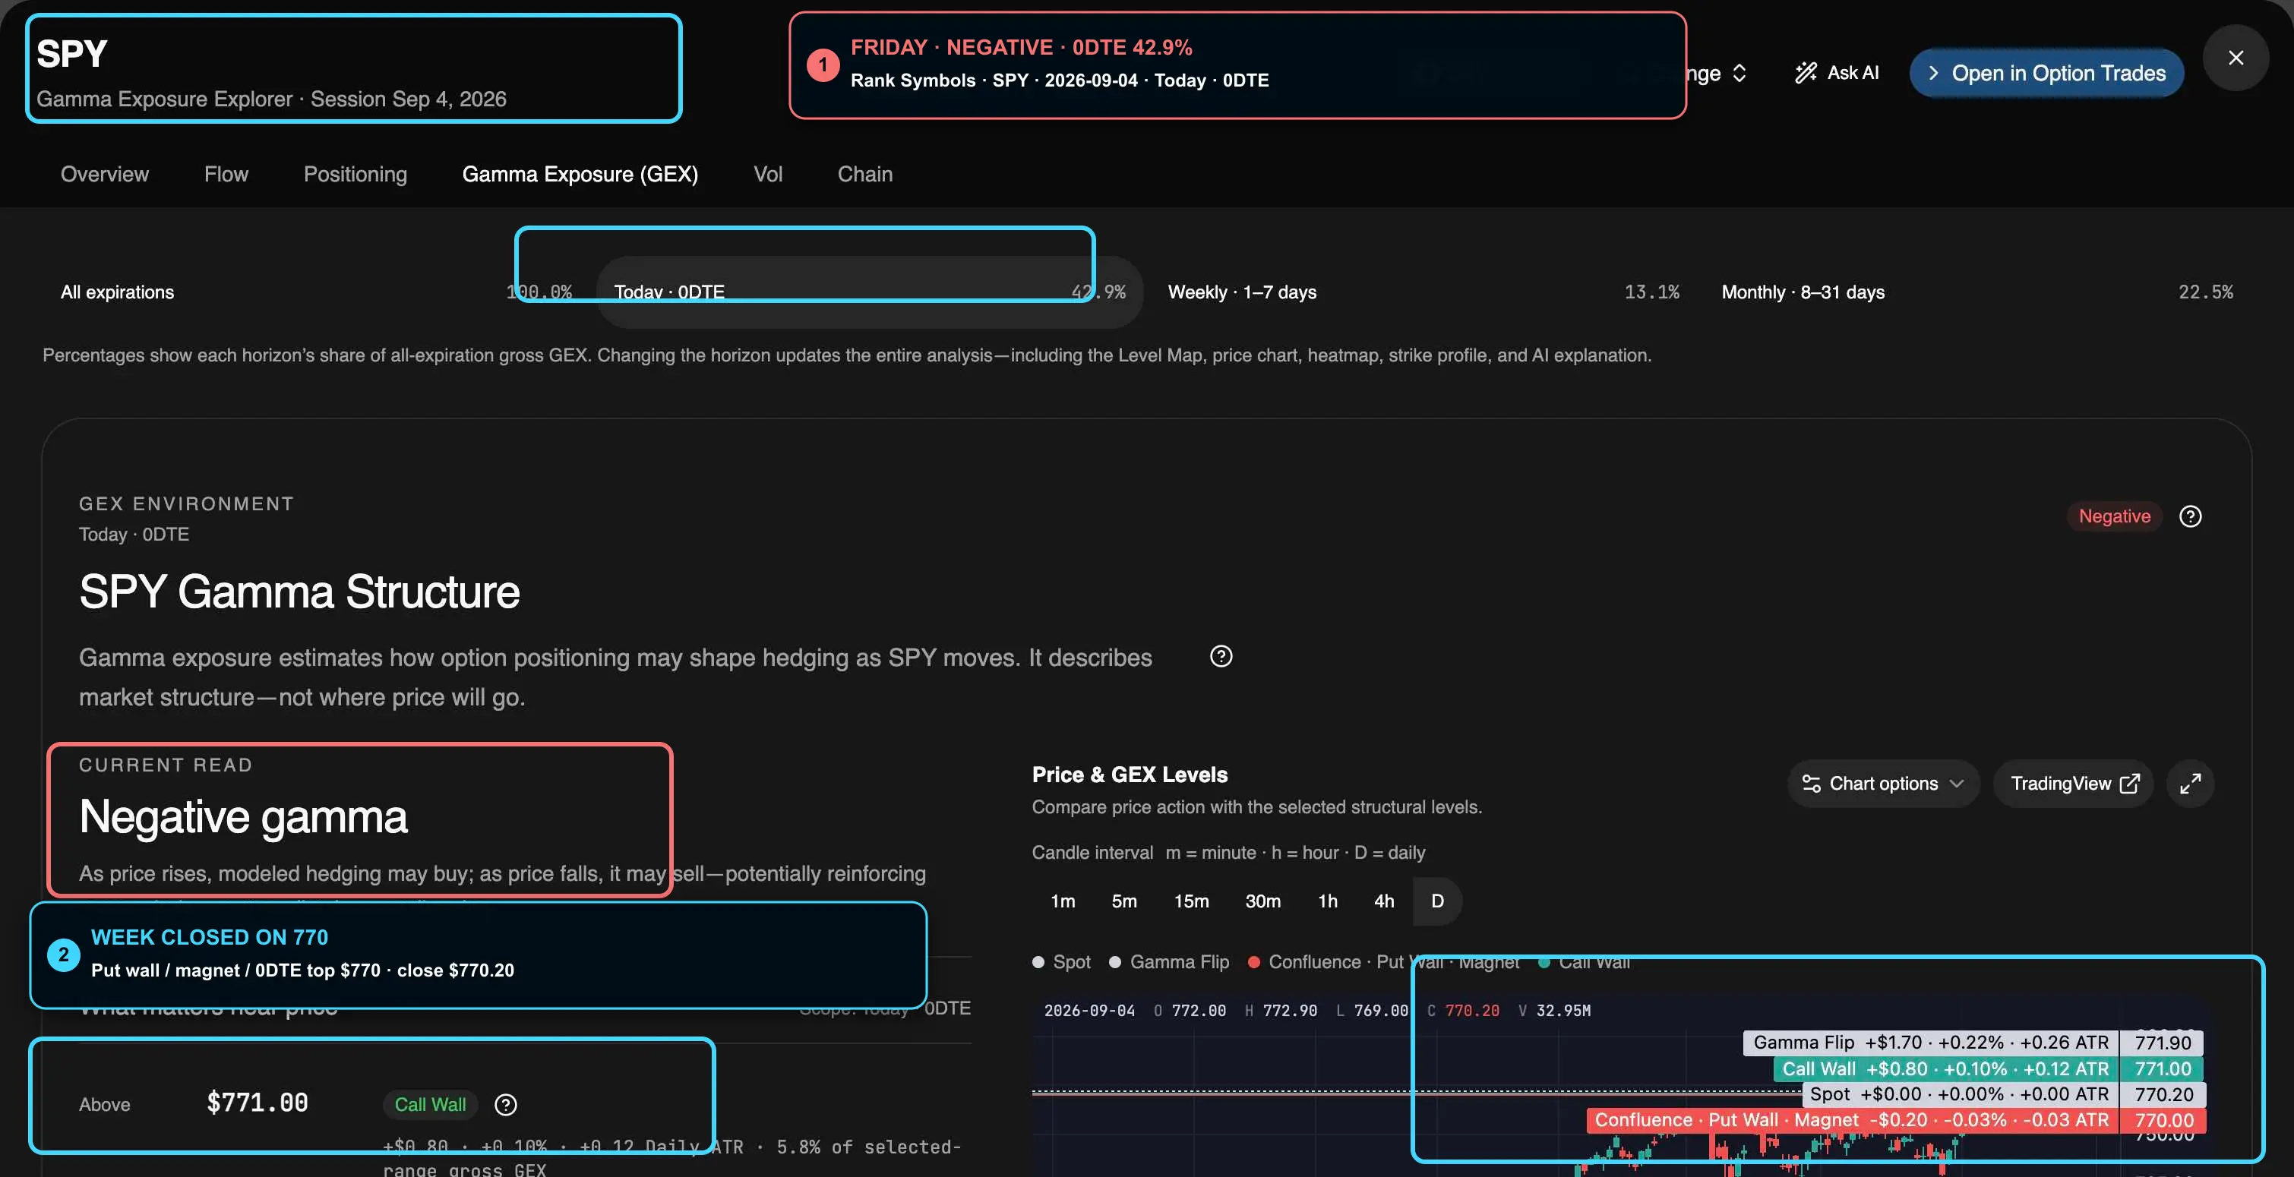2294x1177 pixels.
Task: Click the SPY Gamma Structure heading
Action: [299, 592]
